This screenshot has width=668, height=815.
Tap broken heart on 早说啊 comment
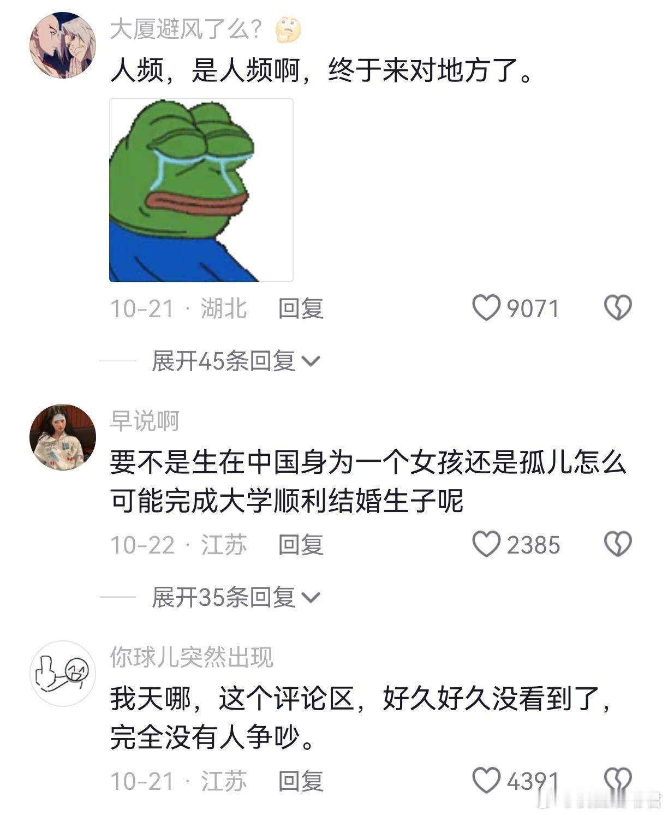618,545
